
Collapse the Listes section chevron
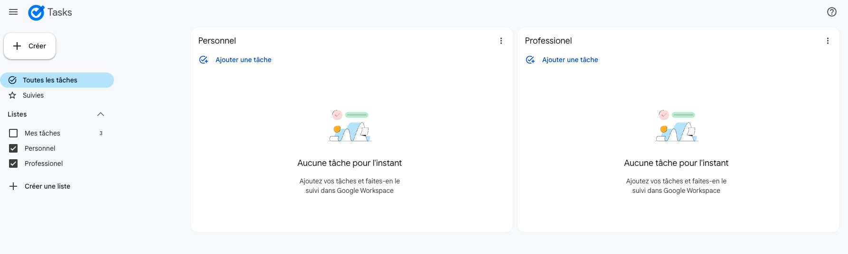[x=101, y=114]
